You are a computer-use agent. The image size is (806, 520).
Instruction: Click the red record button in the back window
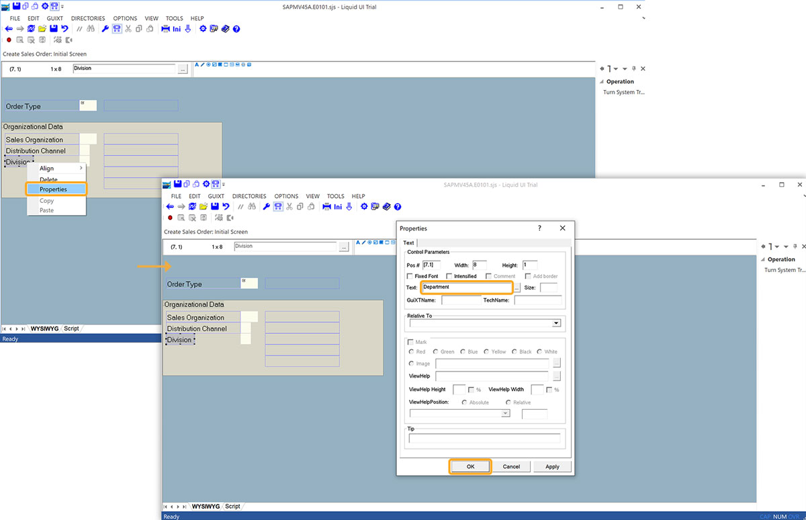click(x=9, y=40)
